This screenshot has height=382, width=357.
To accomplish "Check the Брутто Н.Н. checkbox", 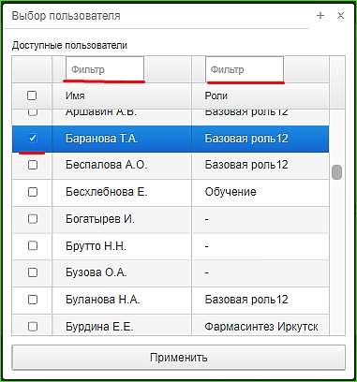I will tap(33, 245).
